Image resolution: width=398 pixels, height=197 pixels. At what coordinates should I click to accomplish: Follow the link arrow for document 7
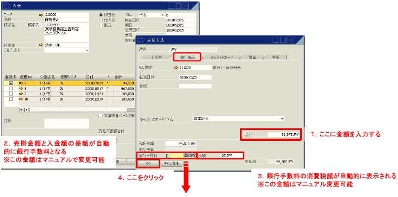pyautogui.click(x=21, y=83)
